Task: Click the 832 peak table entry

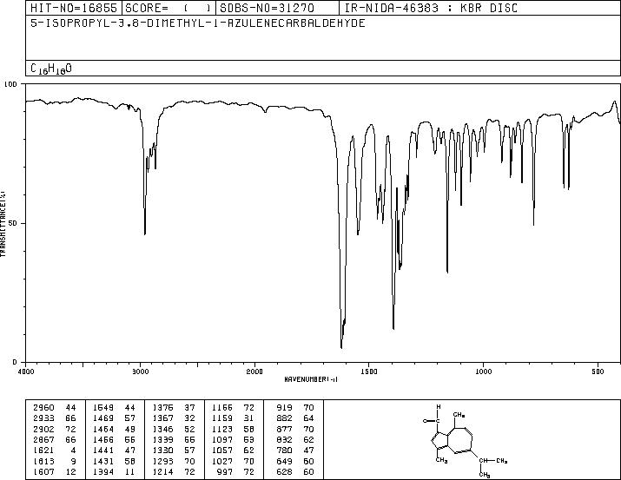Action: point(295,439)
